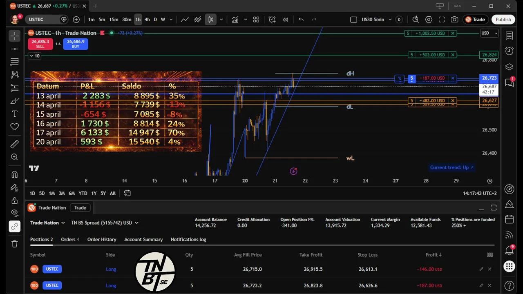Lock all drawing tools
Viewport: 523px width, 294px height.
15,200
